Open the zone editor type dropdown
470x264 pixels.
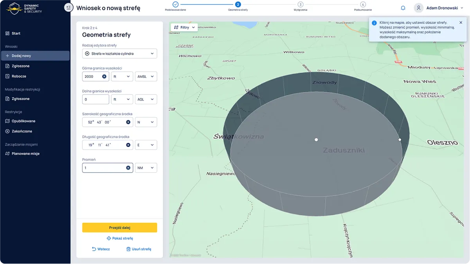coord(119,54)
